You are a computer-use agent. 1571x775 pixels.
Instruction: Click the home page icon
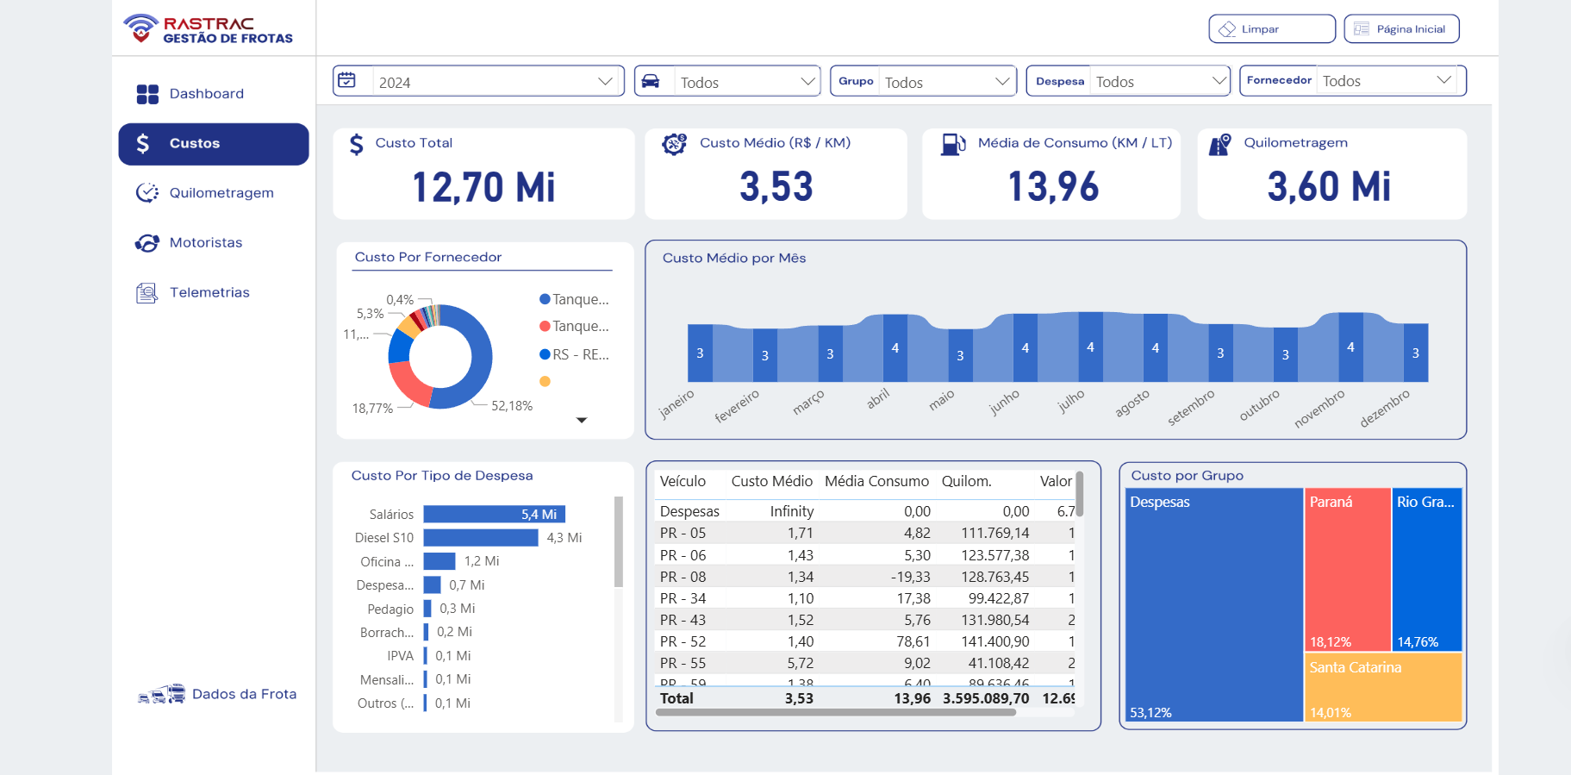click(x=1362, y=28)
